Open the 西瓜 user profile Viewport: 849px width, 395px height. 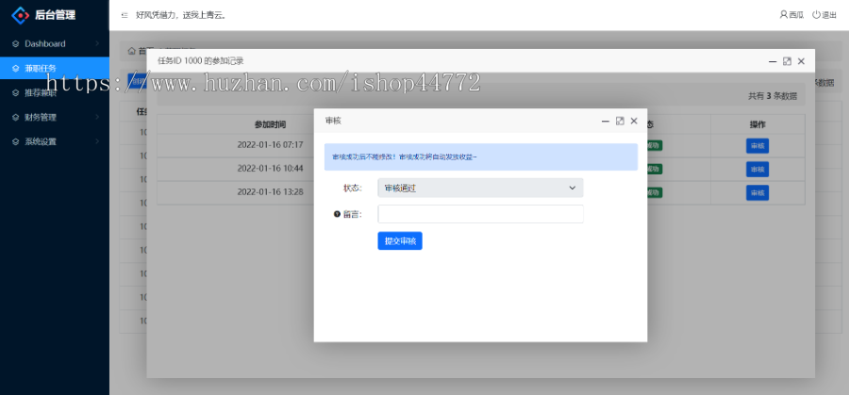click(x=791, y=15)
